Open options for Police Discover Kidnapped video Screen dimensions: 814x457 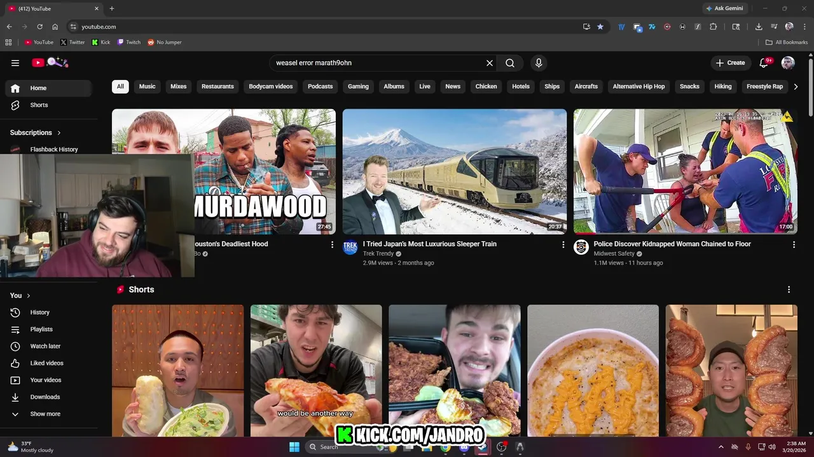click(x=794, y=244)
